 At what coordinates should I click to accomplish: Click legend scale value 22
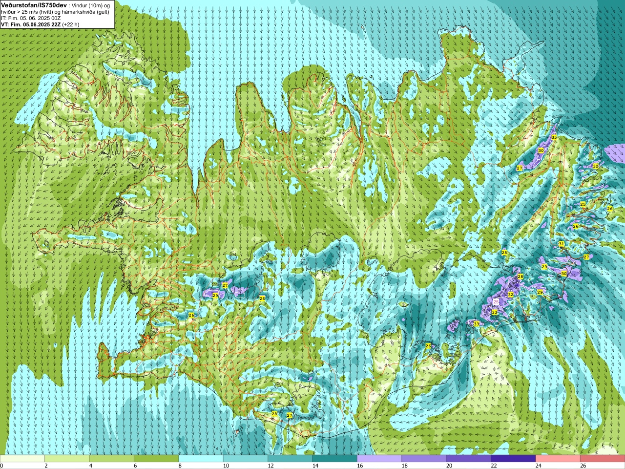[494, 466]
